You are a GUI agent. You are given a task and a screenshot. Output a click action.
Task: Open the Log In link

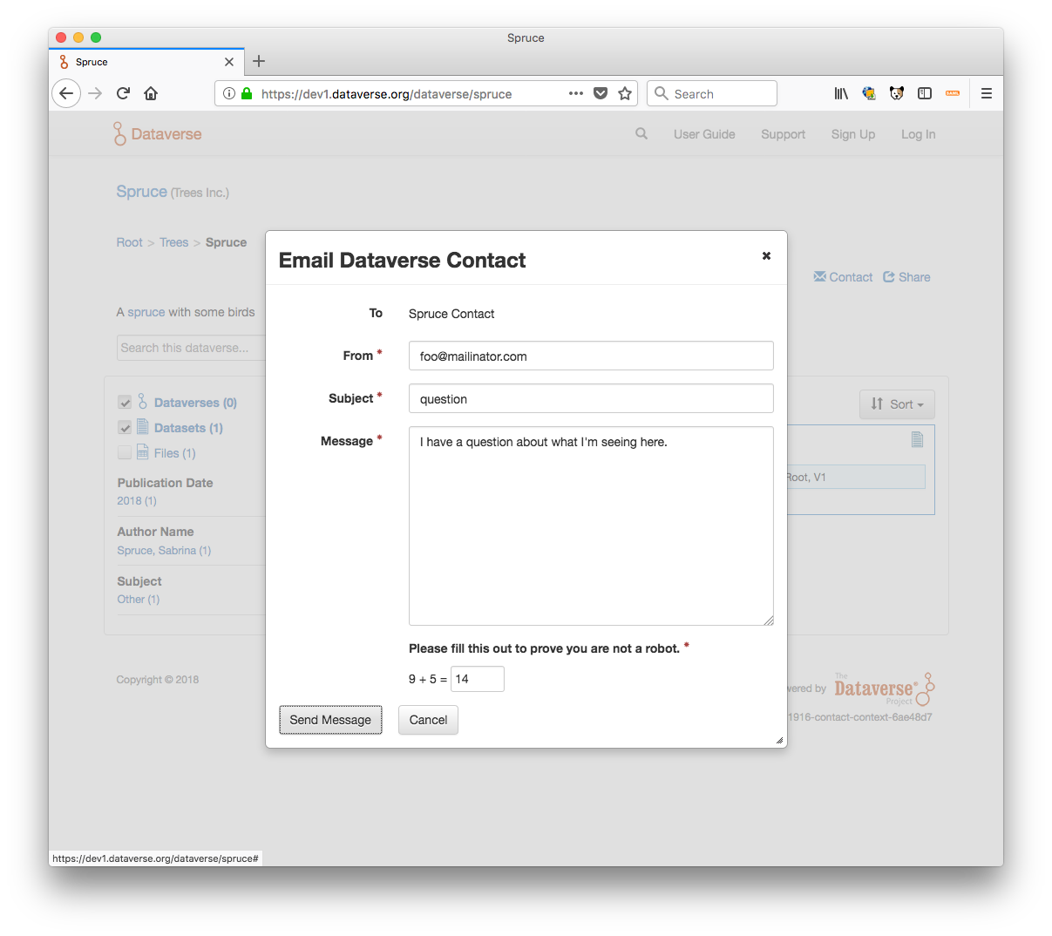[x=918, y=134]
